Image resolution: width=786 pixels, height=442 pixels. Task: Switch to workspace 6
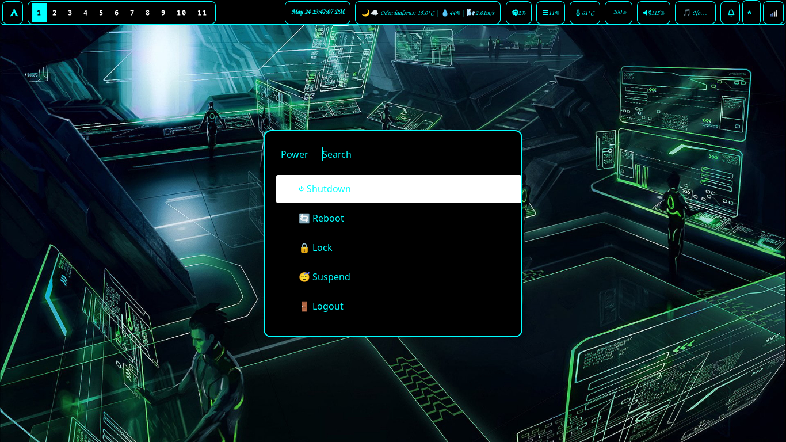click(117, 13)
